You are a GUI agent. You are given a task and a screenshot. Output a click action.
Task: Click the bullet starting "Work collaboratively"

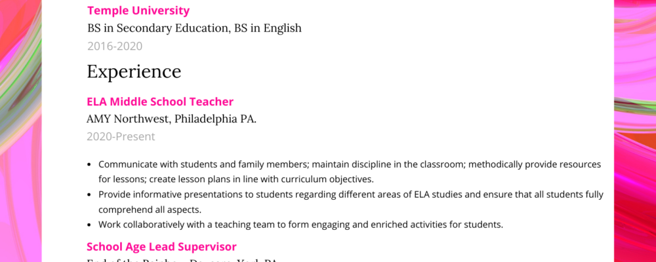[x=300, y=225]
